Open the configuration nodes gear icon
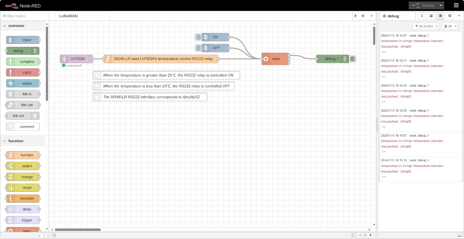This screenshot has height=239, width=464. 450,16
